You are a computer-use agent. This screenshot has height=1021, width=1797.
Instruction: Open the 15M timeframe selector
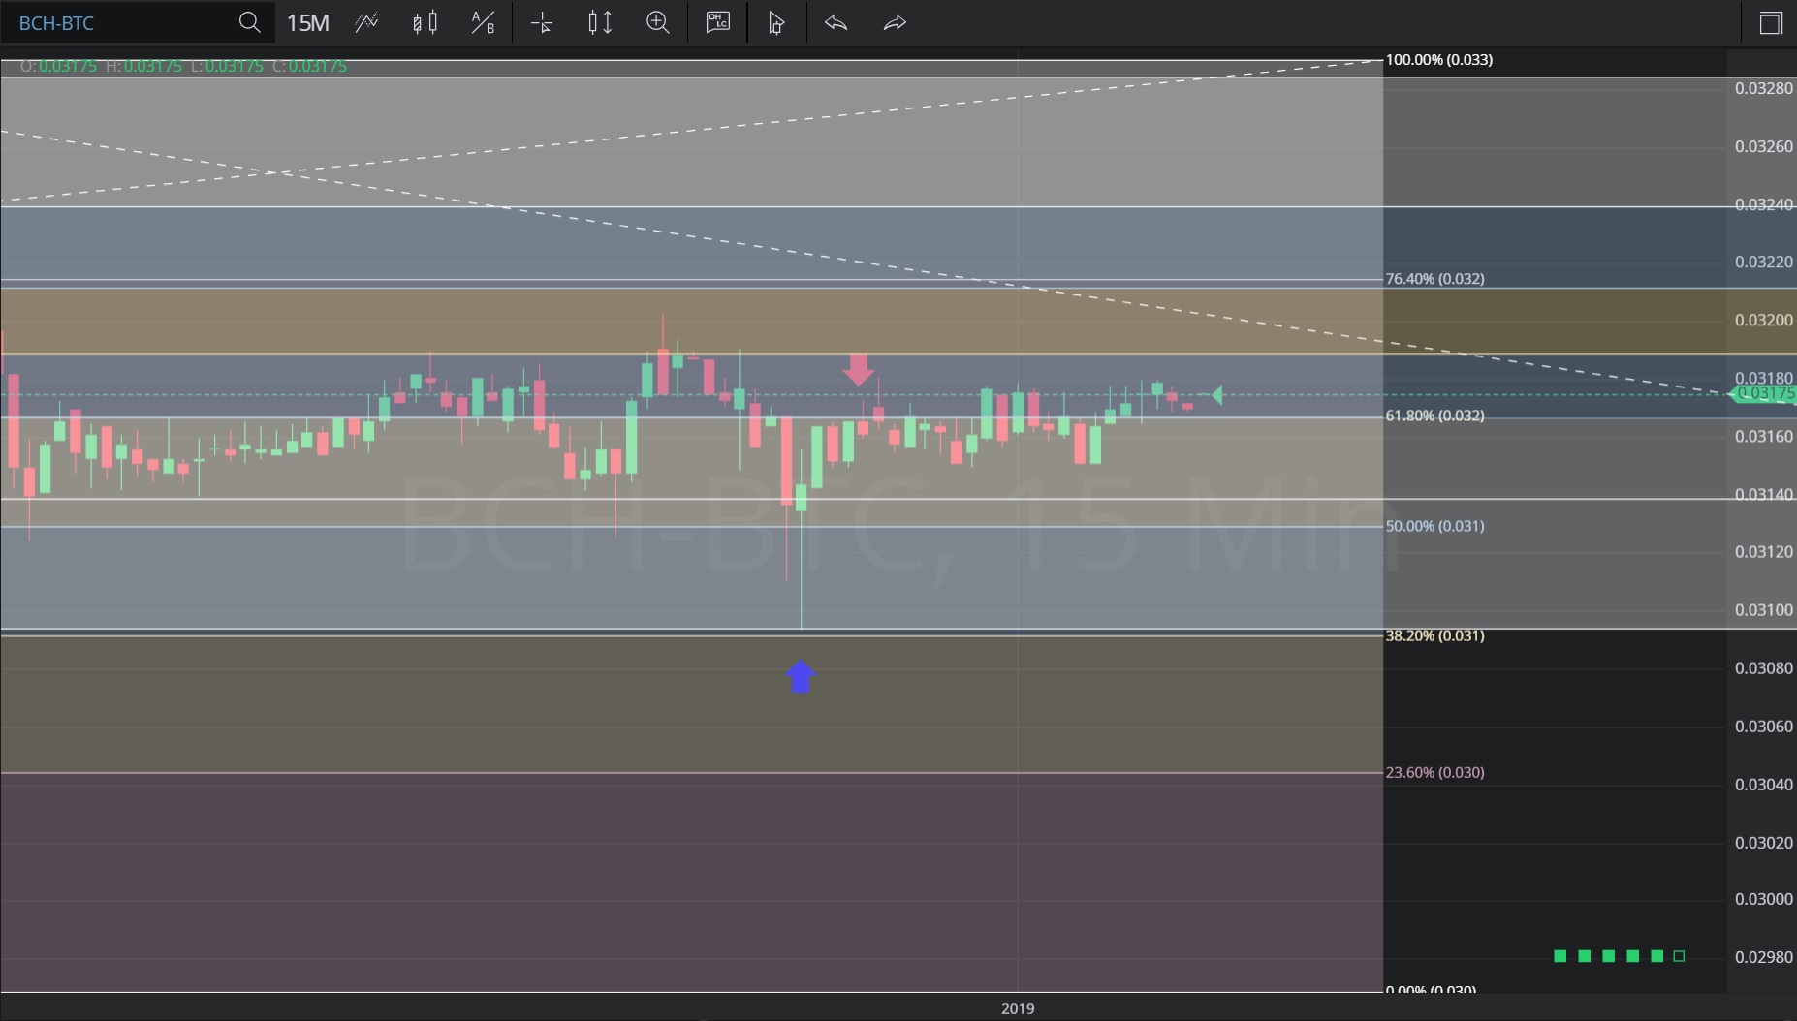click(x=307, y=22)
